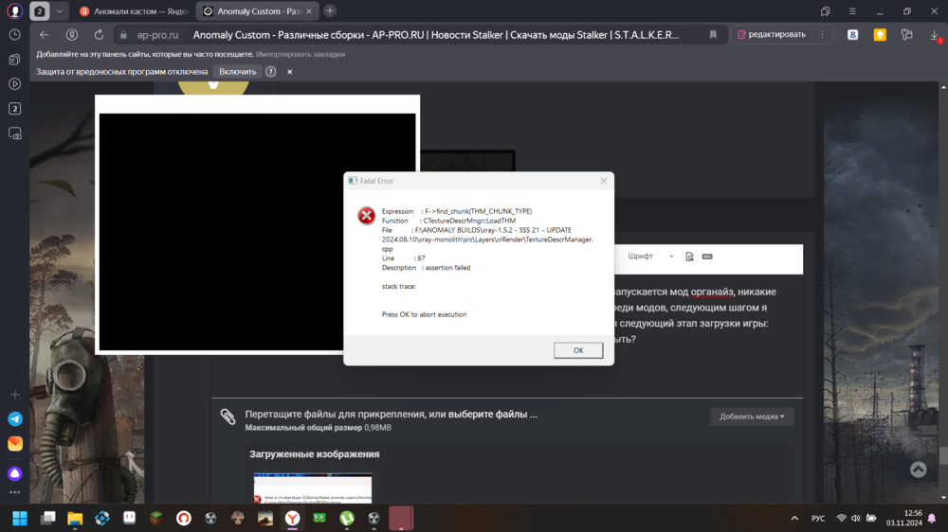
Task: Open Добавить медиа dropdown
Action: pyautogui.click(x=752, y=417)
